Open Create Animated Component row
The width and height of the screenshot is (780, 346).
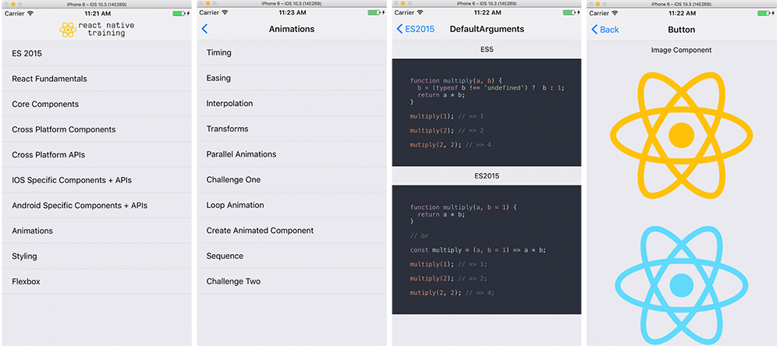(x=260, y=231)
